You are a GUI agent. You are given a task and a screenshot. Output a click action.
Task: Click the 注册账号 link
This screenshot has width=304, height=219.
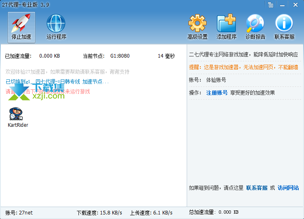coord(217,93)
